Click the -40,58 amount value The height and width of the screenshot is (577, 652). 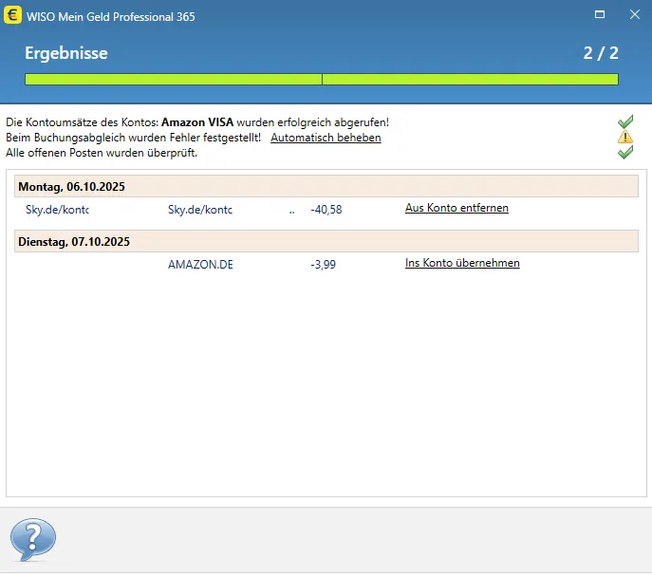click(326, 210)
